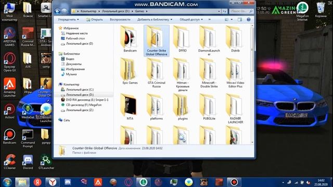Select Action! desktop shortcut
The height and width of the screenshot is (187, 333).
pyautogui.click(x=9, y=111)
